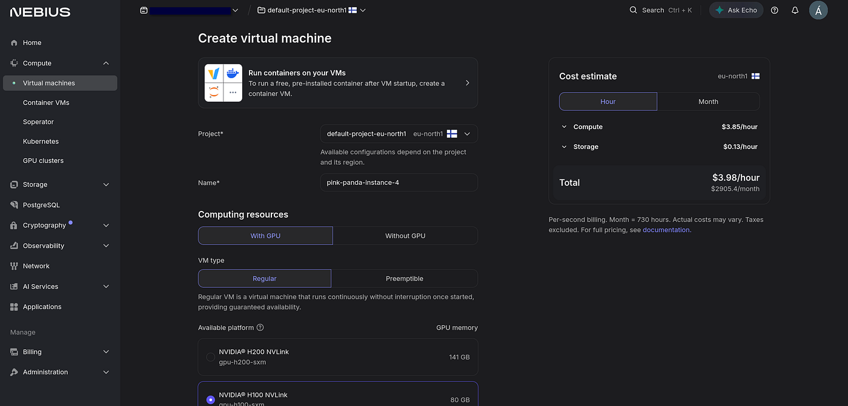The width and height of the screenshot is (848, 406).
Task: Click the project folder icon in breadcrumb
Action: 261,10
